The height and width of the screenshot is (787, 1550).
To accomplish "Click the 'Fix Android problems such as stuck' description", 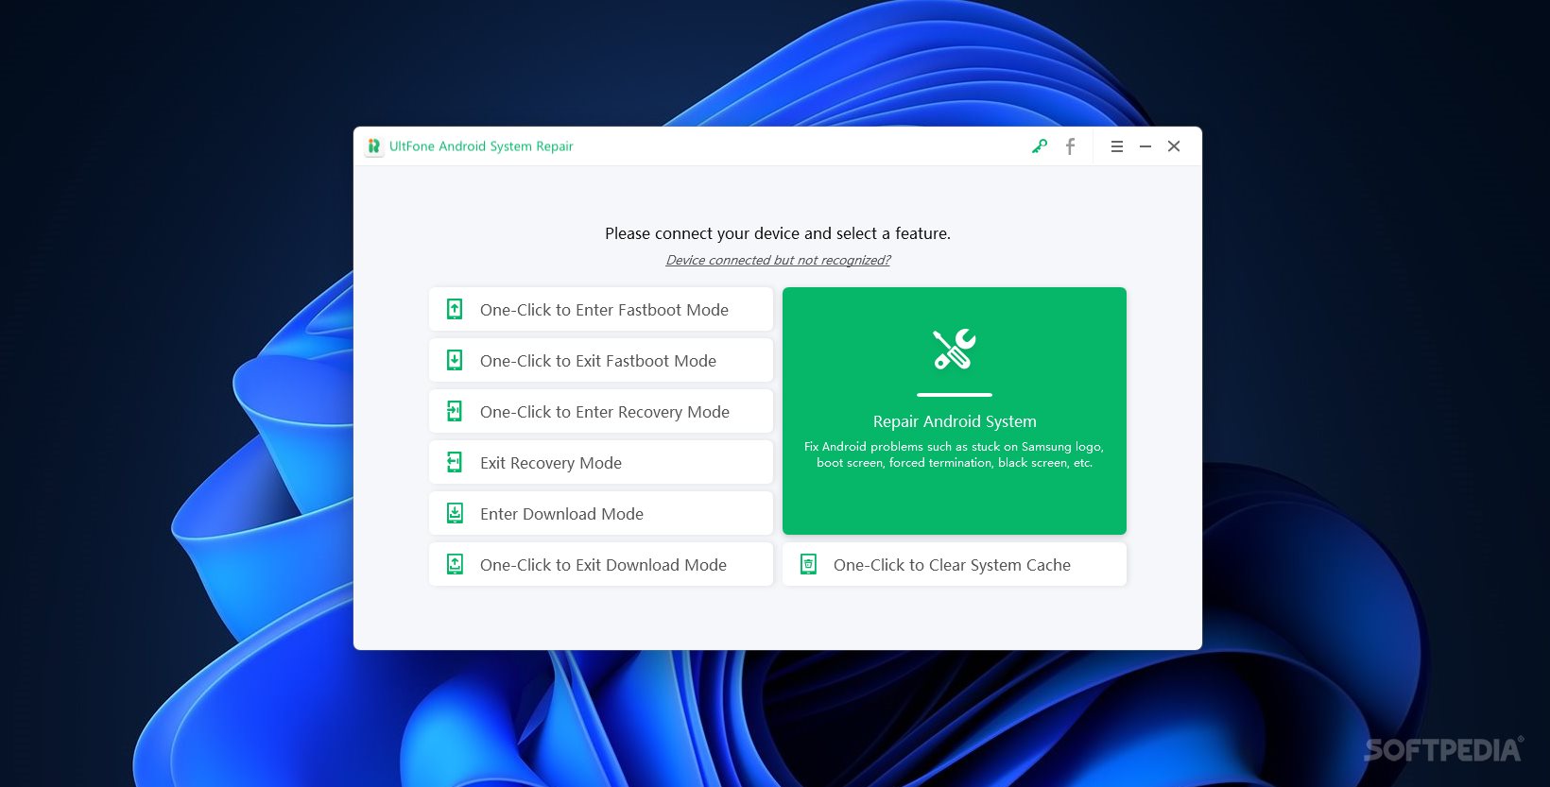I will point(955,454).
